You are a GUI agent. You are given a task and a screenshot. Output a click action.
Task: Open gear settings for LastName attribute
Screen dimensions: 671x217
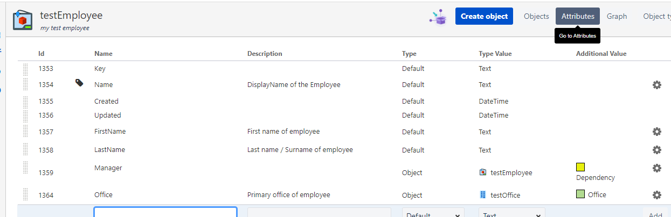point(656,150)
